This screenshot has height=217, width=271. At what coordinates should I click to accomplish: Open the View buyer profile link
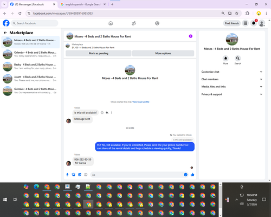pyautogui.click(x=141, y=102)
